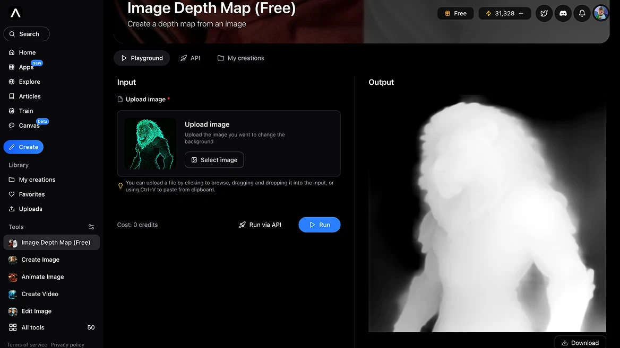The height and width of the screenshot is (348, 620).
Task: Click the All tools grid icon
Action: [x=13, y=327]
